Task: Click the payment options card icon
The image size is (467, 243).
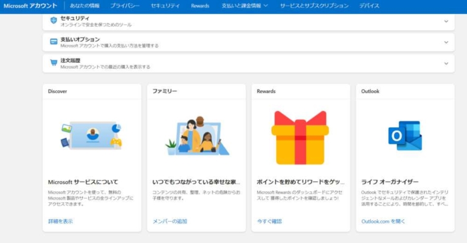Action: [x=54, y=42]
